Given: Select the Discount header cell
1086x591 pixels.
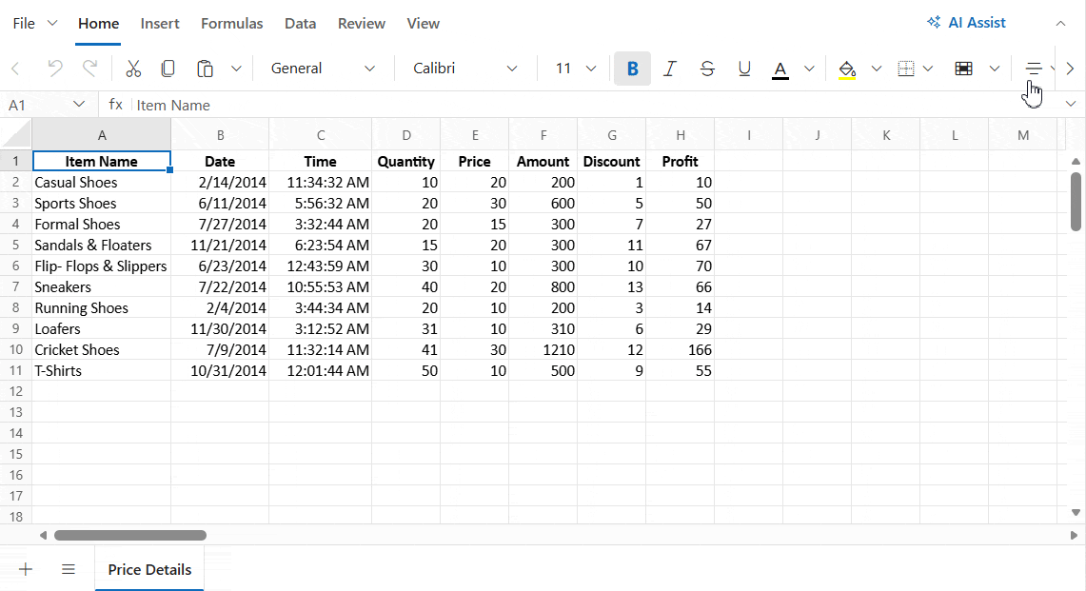Looking at the screenshot, I should (612, 162).
